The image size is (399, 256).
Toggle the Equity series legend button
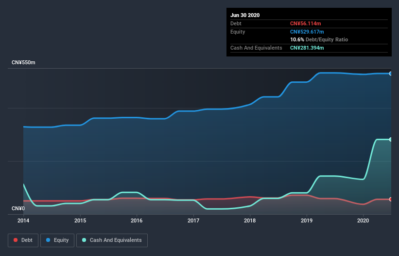[x=57, y=240]
